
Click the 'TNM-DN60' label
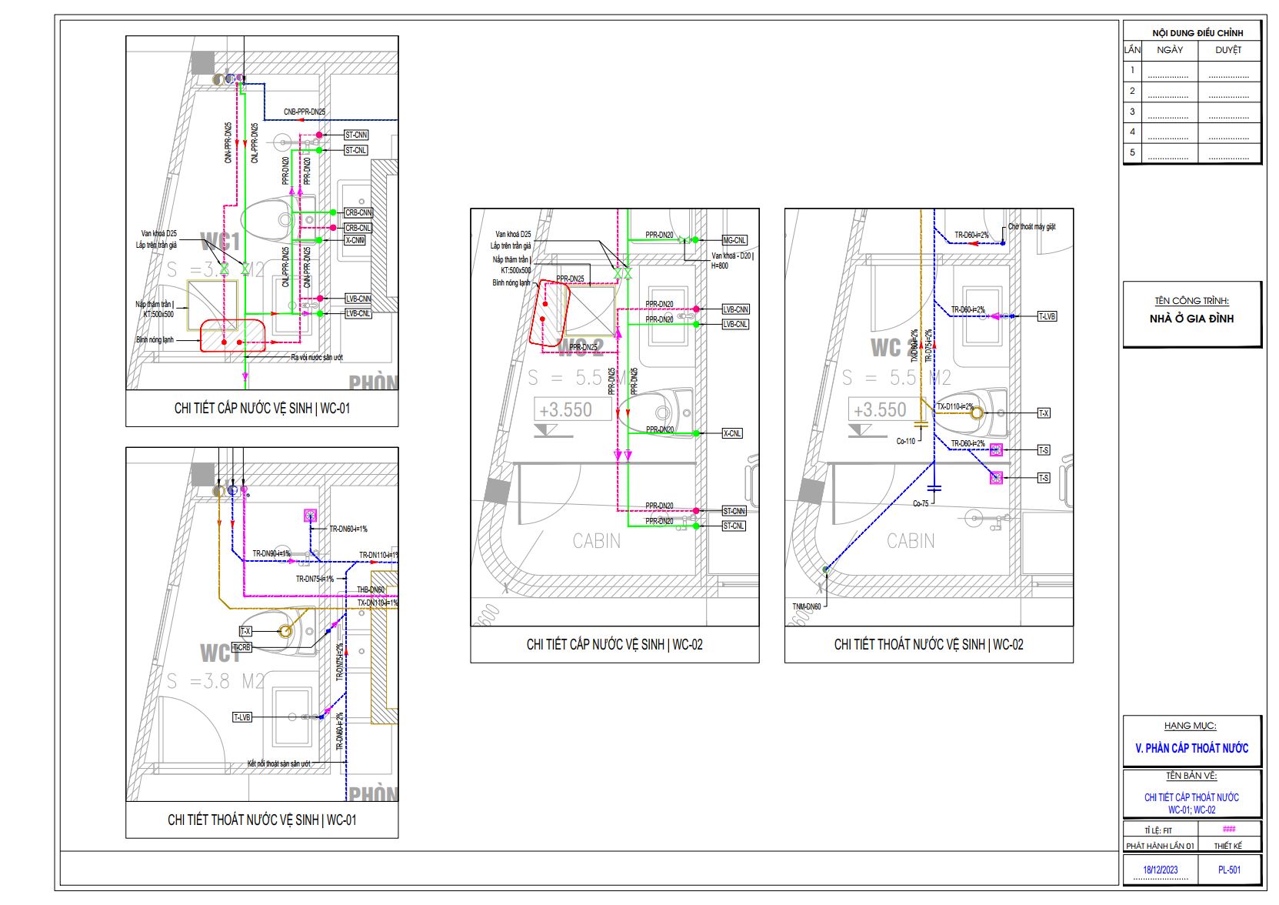807,606
